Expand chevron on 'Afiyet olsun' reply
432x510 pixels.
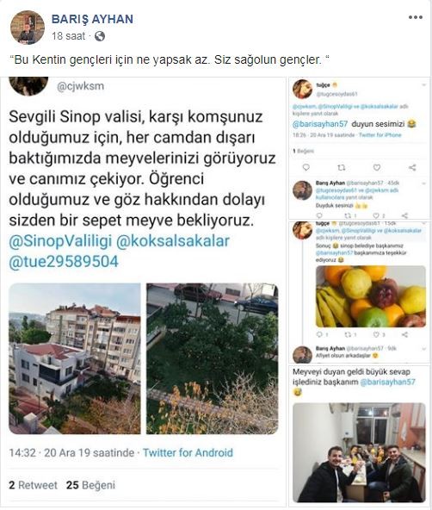(x=423, y=349)
